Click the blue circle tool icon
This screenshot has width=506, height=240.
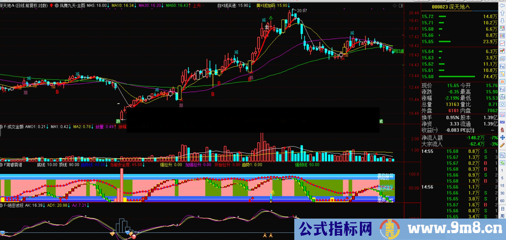click(x=502, y=104)
